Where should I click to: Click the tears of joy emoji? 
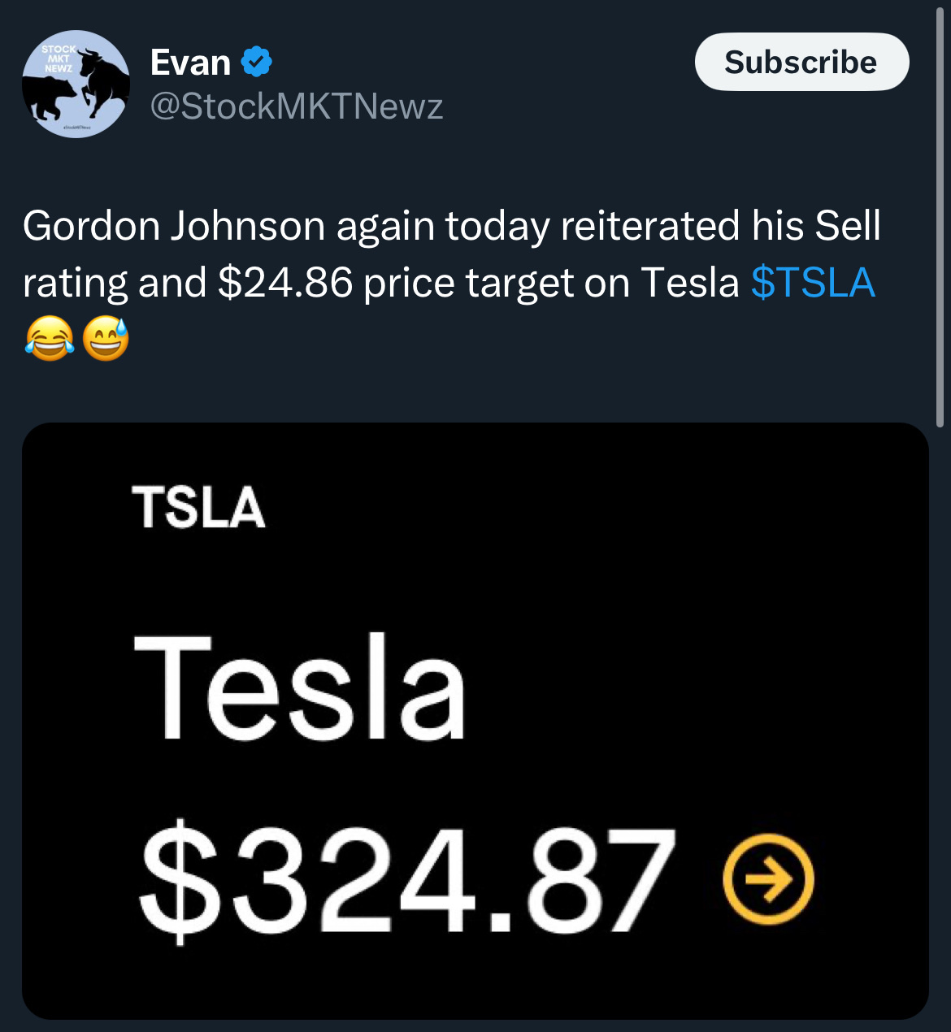[50, 339]
